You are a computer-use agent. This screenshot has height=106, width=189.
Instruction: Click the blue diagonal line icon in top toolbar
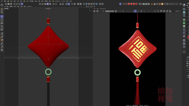[120, 4]
